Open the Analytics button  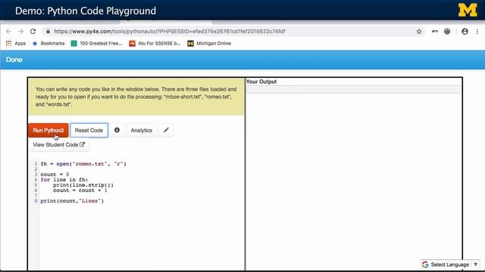tap(142, 131)
